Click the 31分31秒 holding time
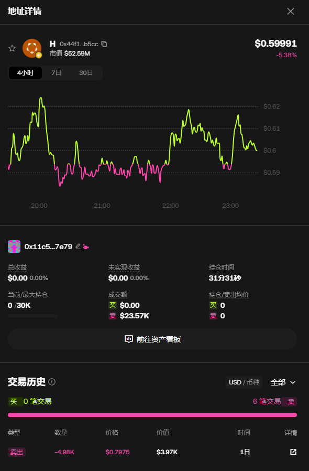Image resolution: width=309 pixels, height=471 pixels. click(x=225, y=278)
